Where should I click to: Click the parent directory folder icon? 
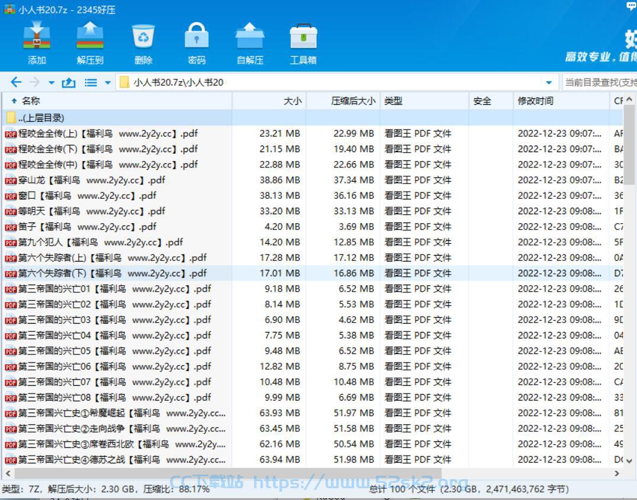tap(11, 118)
